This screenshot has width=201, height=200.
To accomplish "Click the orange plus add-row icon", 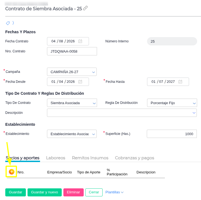I will (11, 172).
